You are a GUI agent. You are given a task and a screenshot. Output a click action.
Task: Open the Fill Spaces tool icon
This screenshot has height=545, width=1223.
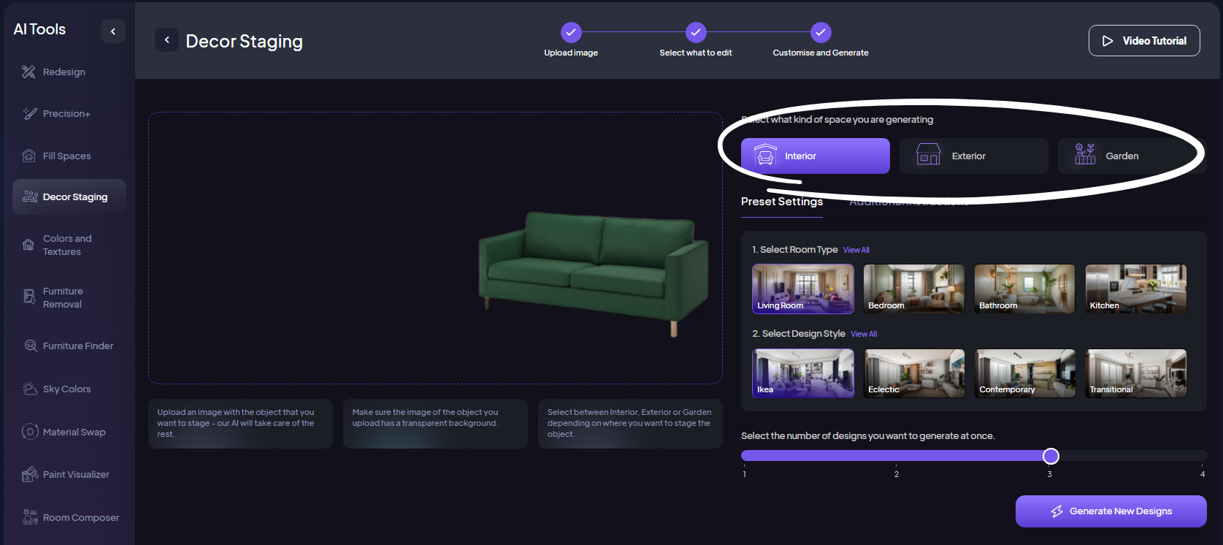click(x=28, y=156)
